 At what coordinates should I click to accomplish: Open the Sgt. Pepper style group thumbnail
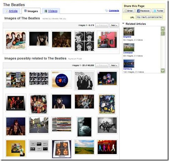[84, 101]
